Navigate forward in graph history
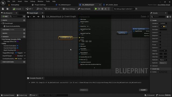The height and width of the screenshot is (97, 172). click(x=38, y=17)
